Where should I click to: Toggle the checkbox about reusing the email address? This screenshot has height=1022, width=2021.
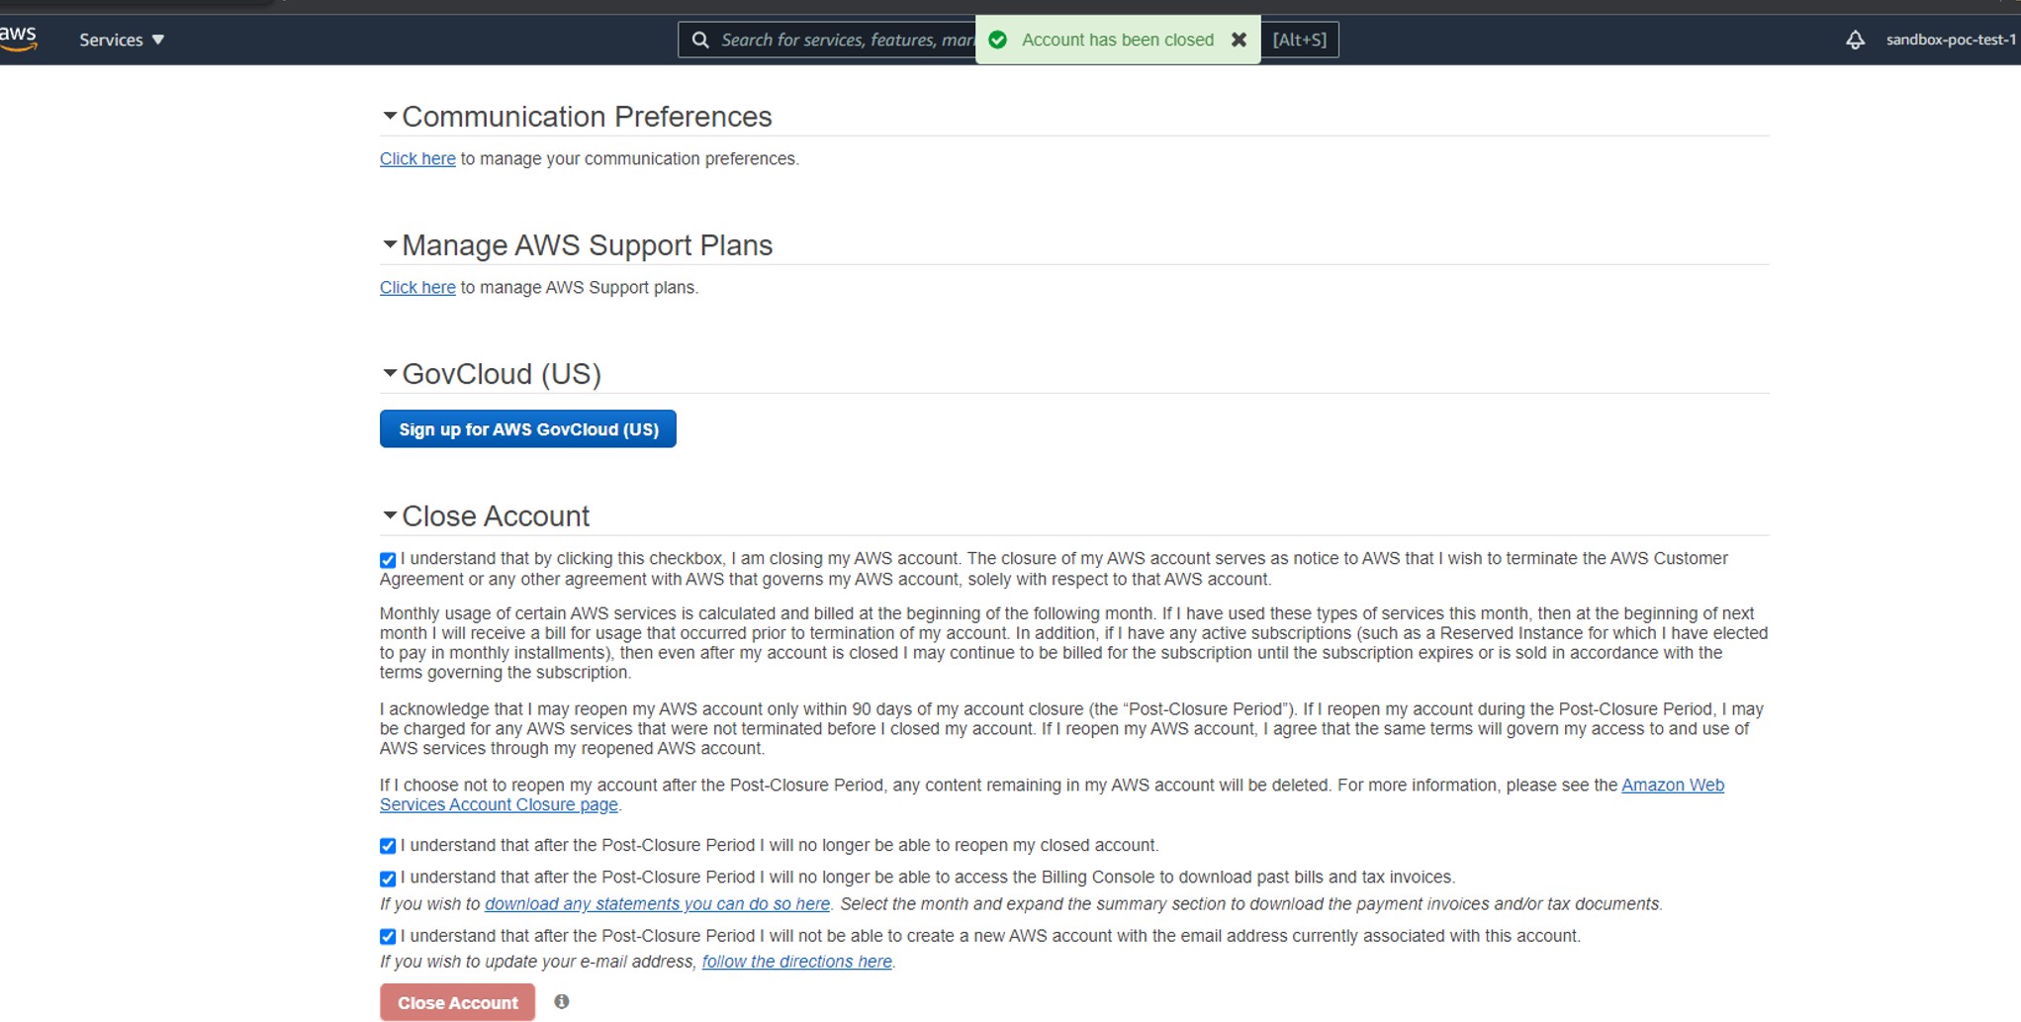(x=387, y=936)
